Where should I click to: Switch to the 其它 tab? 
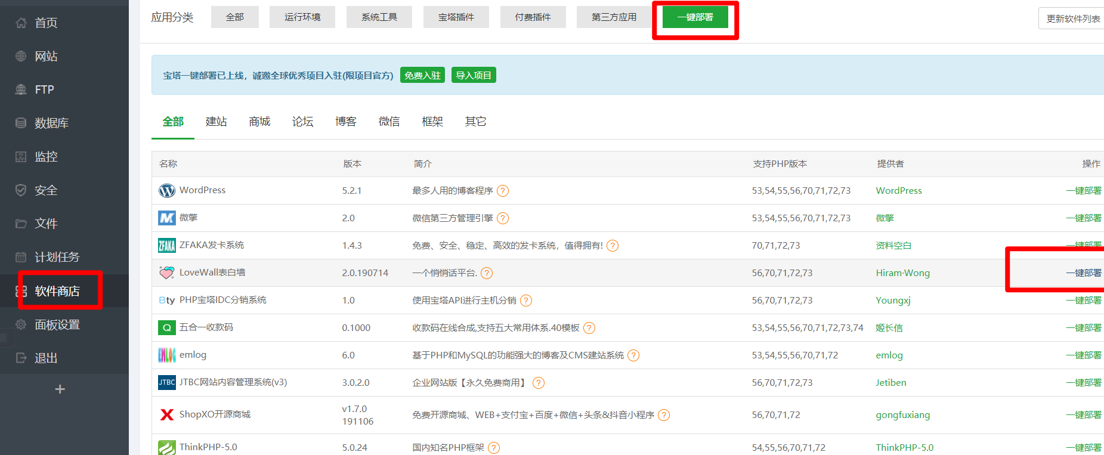pos(476,122)
